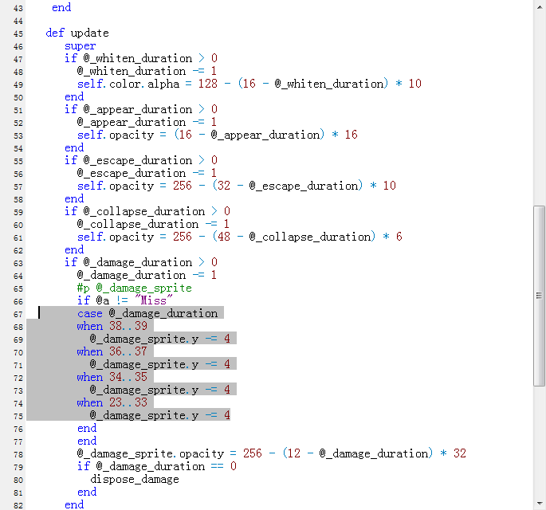
Task: Click opacity line with '@_appear_duration) * 16'
Action: pos(218,135)
